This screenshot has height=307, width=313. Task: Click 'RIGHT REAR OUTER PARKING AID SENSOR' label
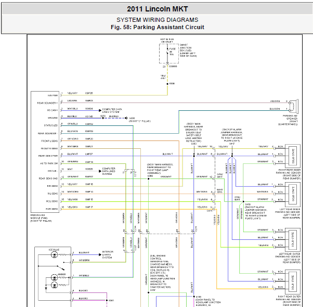(288, 298)
